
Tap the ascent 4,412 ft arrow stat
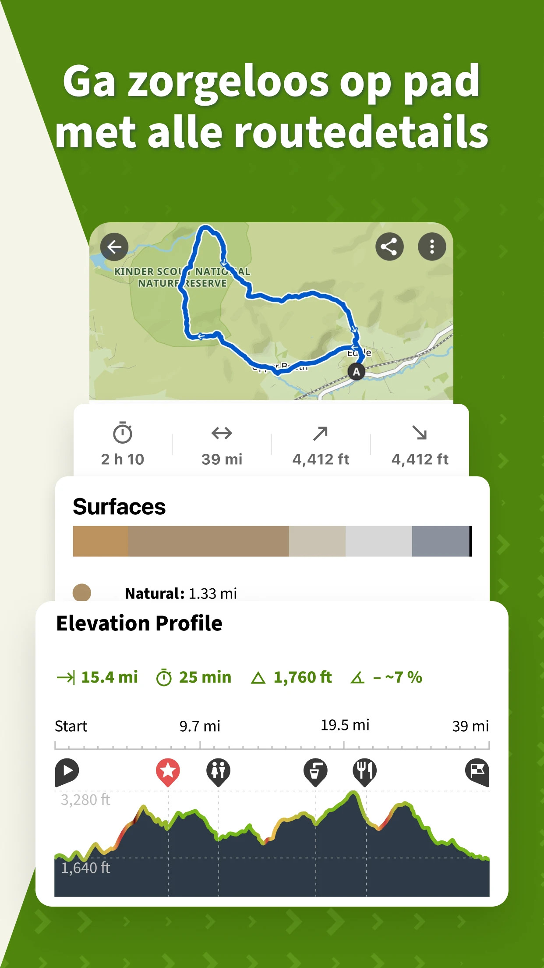coord(321,444)
